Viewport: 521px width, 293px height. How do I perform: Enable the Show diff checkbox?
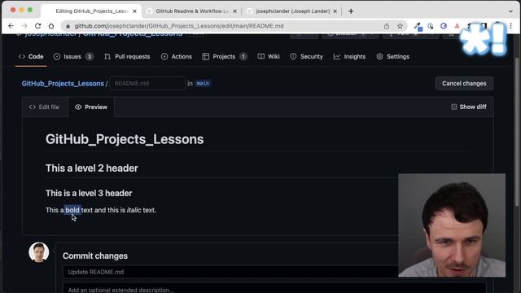tap(454, 107)
